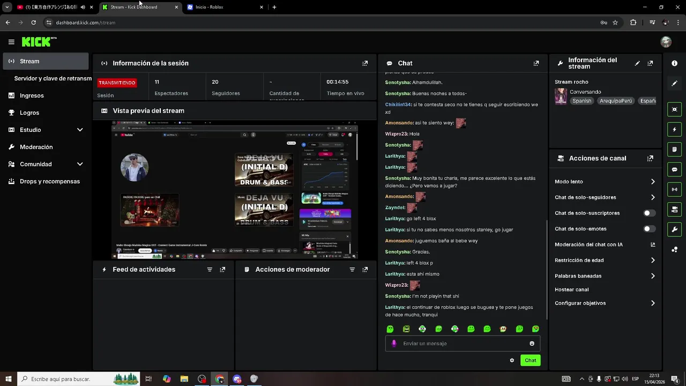Pop out the Chat panel

[x=536, y=63]
